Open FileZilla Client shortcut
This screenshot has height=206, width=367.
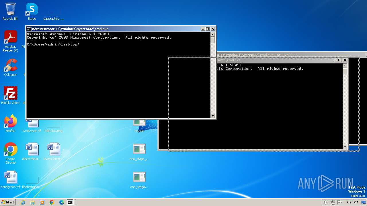click(10, 95)
